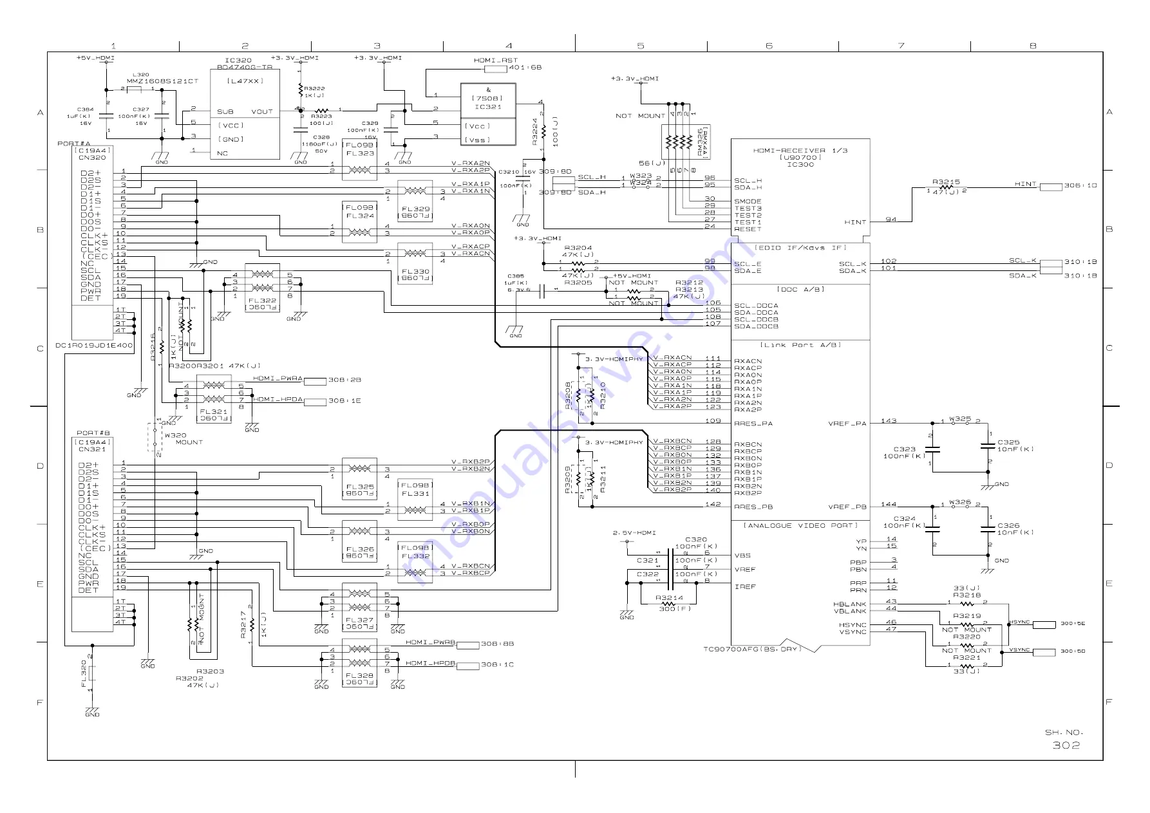Image resolution: width=1150 pixels, height=813 pixels.
Task: Select the IC300 designator
Action: [800, 164]
